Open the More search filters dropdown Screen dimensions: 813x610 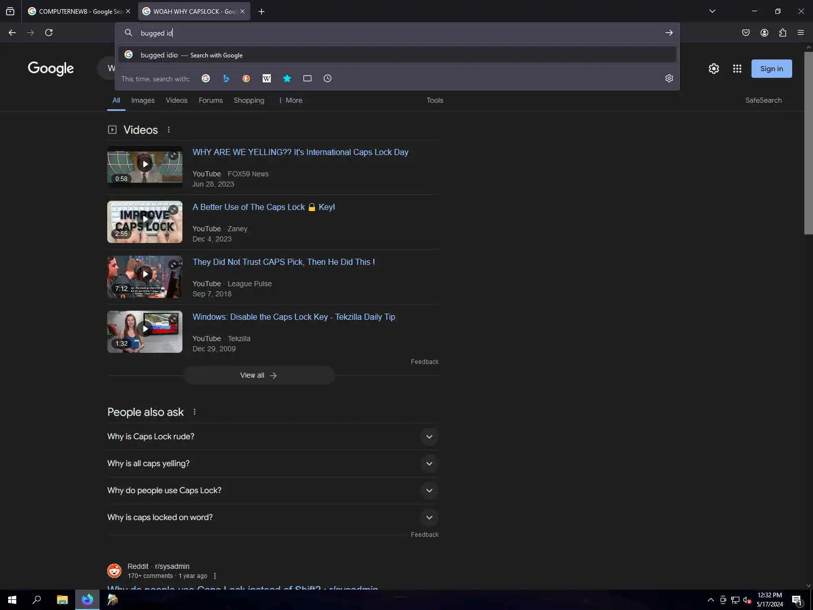pos(290,100)
